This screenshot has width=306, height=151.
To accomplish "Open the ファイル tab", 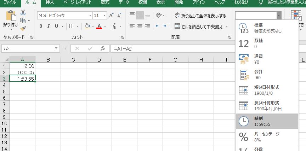I will click(x=10, y=2).
